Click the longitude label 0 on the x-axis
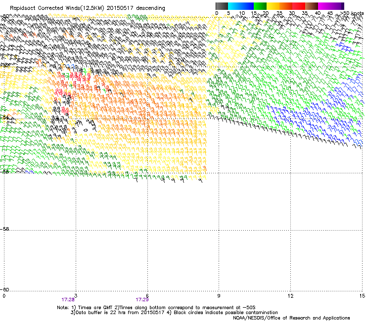The height and width of the screenshot is (321, 366). coord(4,296)
